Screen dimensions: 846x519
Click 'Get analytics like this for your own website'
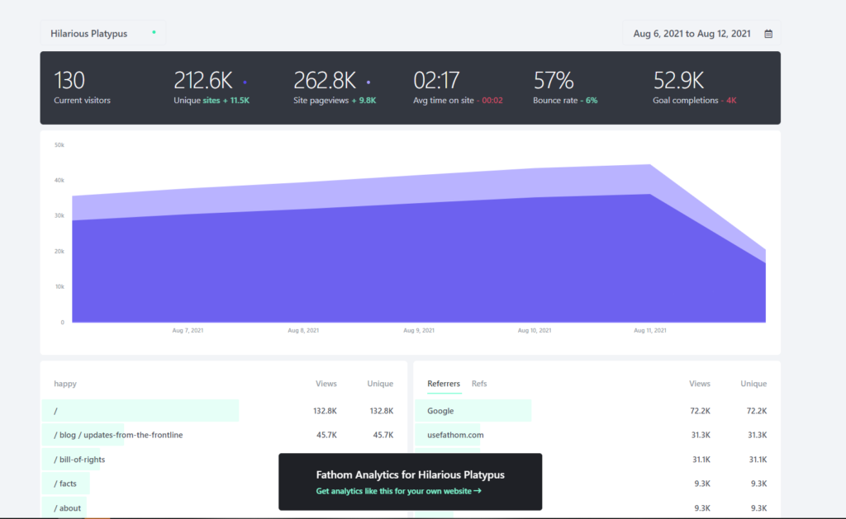(398, 491)
